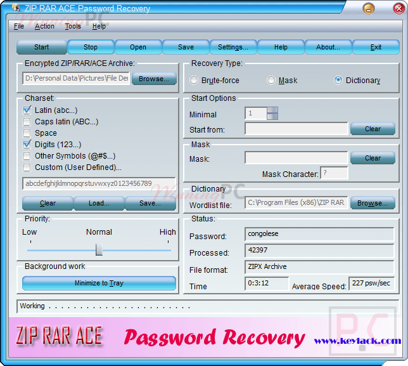Viewport: 408px width, 366px height.
Task: Click the Start from input field
Action: pos(296,129)
